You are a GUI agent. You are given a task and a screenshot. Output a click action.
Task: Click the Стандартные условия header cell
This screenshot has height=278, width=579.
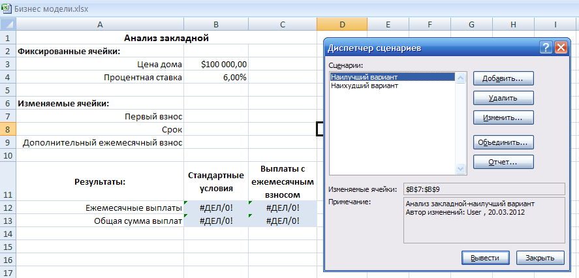(216, 181)
